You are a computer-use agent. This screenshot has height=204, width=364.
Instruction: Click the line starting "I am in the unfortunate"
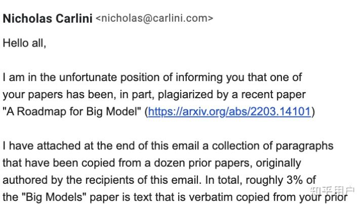coord(152,77)
